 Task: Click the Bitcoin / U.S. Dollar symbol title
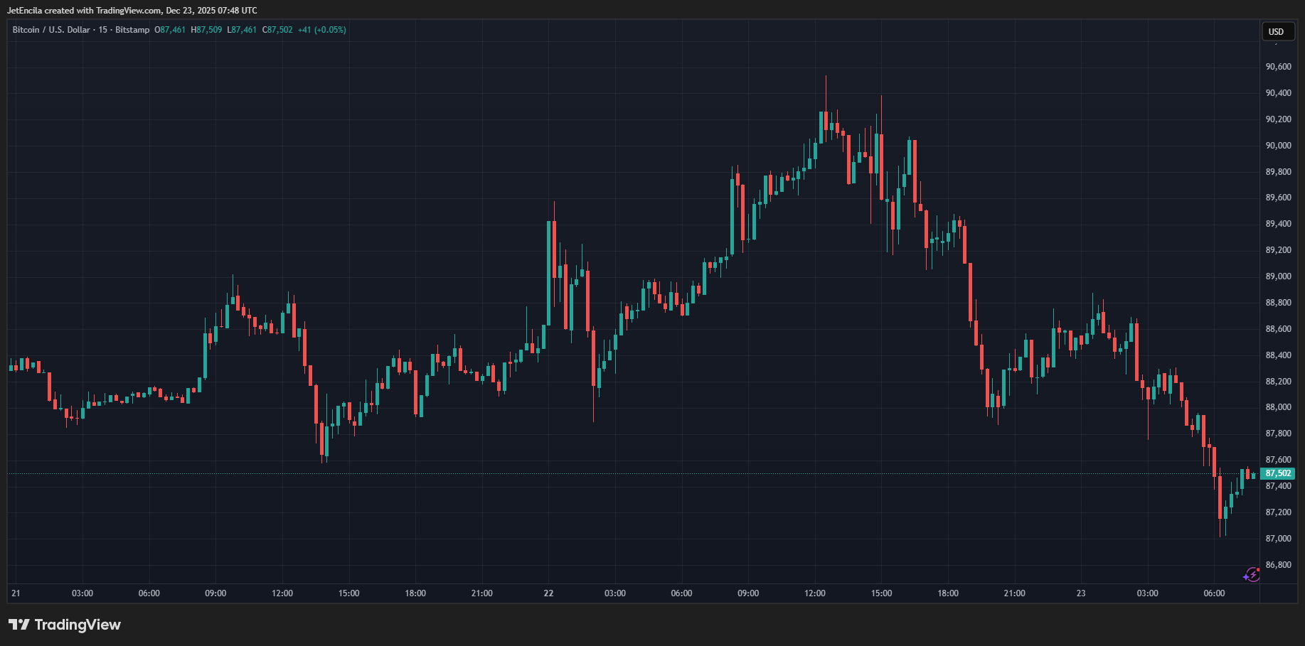pyautogui.click(x=51, y=30)
